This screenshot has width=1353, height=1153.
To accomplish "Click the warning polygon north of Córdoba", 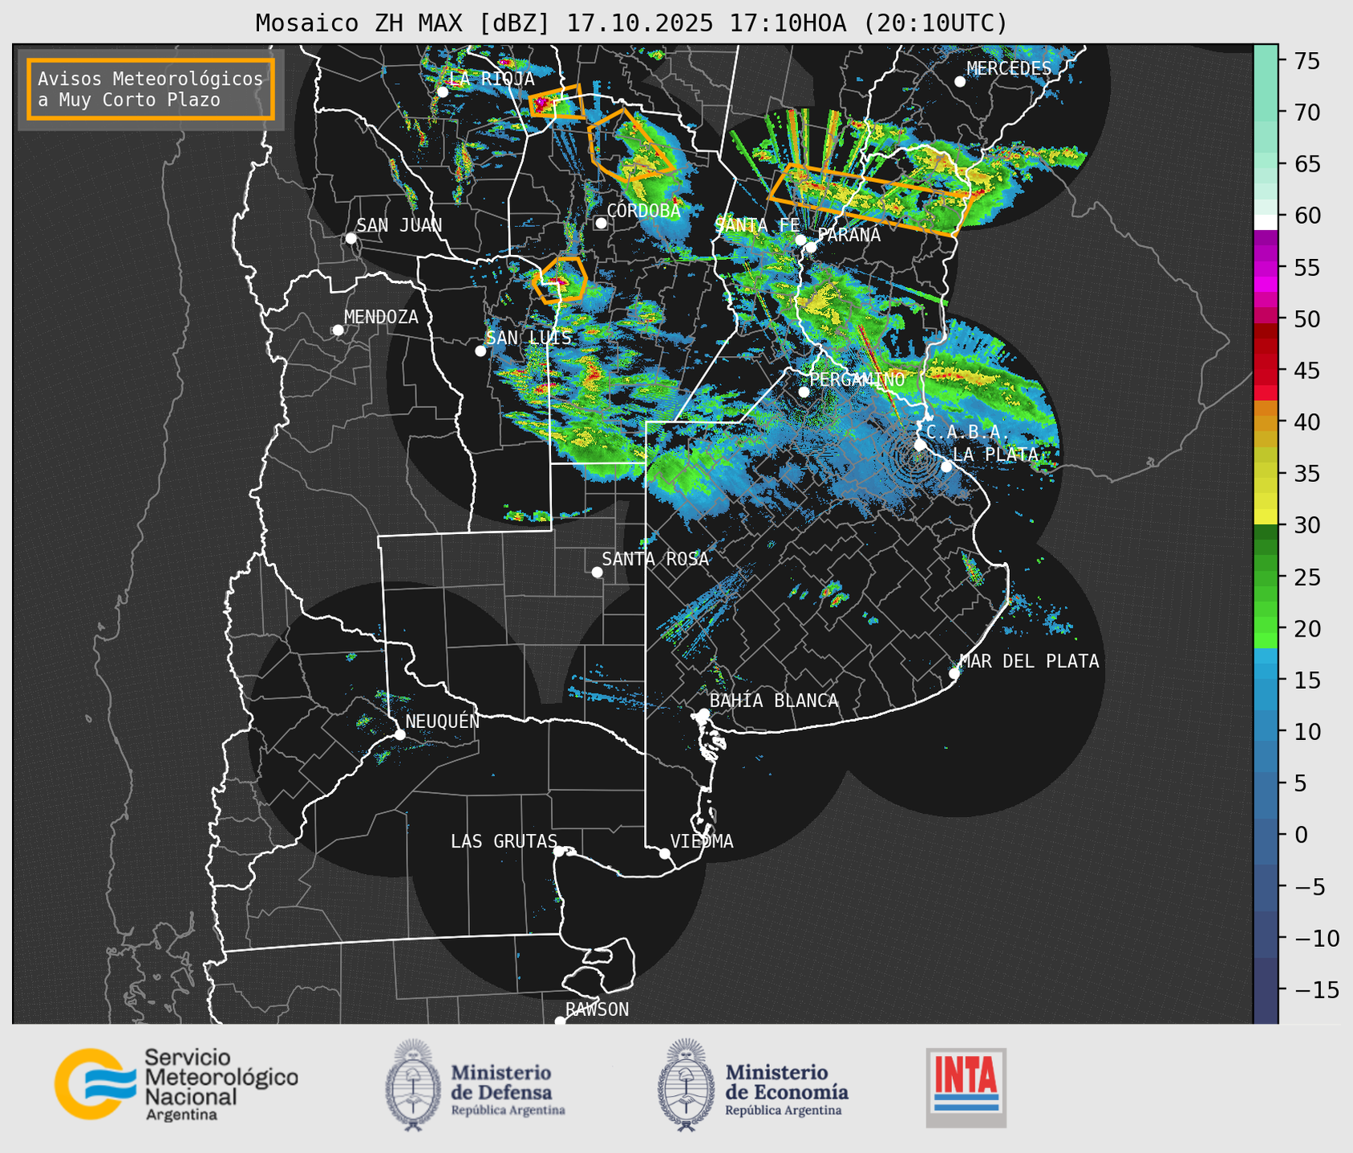I will [x=630, y=145].
